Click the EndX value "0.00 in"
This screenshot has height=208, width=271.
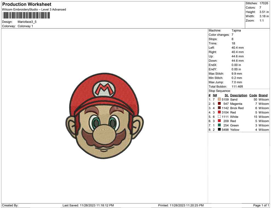coord(236,65)
